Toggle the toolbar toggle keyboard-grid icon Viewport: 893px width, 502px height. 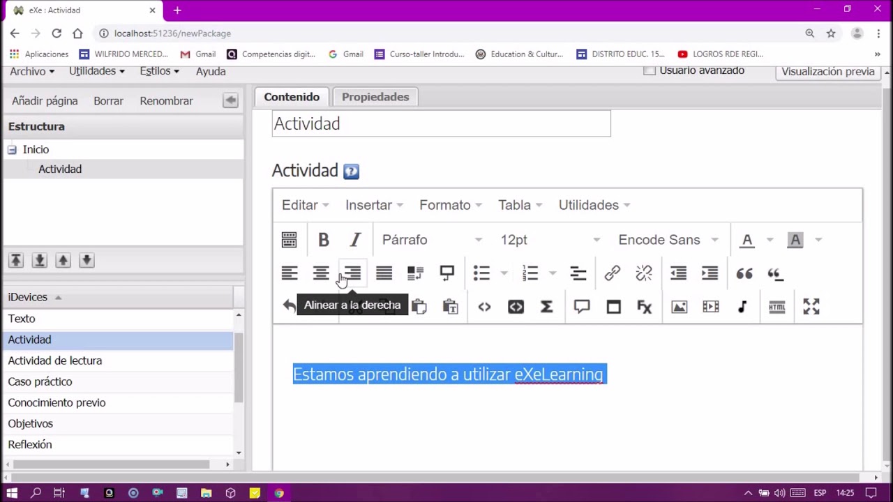(289, 240)
